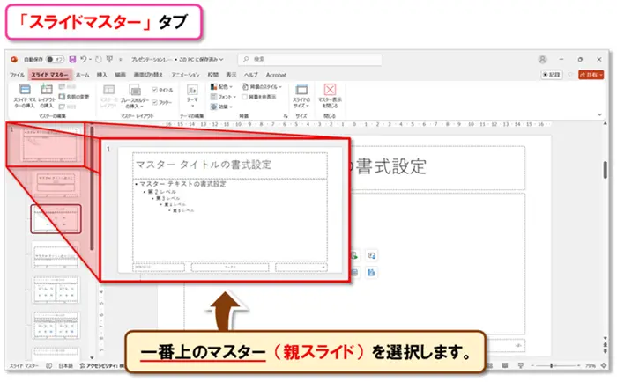Open the Background group dialog launcher
Viewport: 617px width, 382px height.
[x=286, y=116]
